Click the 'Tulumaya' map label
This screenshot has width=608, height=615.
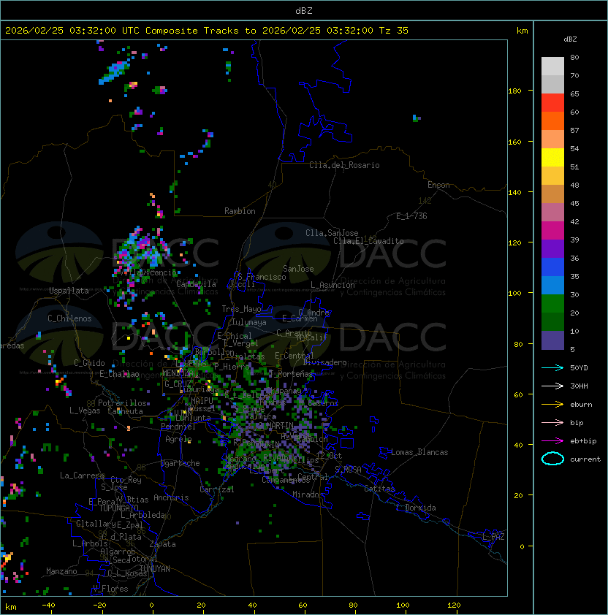tap(249, 322)
